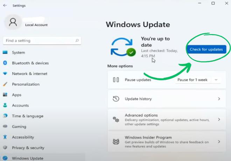Click the Accessibility figure icon
231x161 pixels.
(x=5, y=137)
